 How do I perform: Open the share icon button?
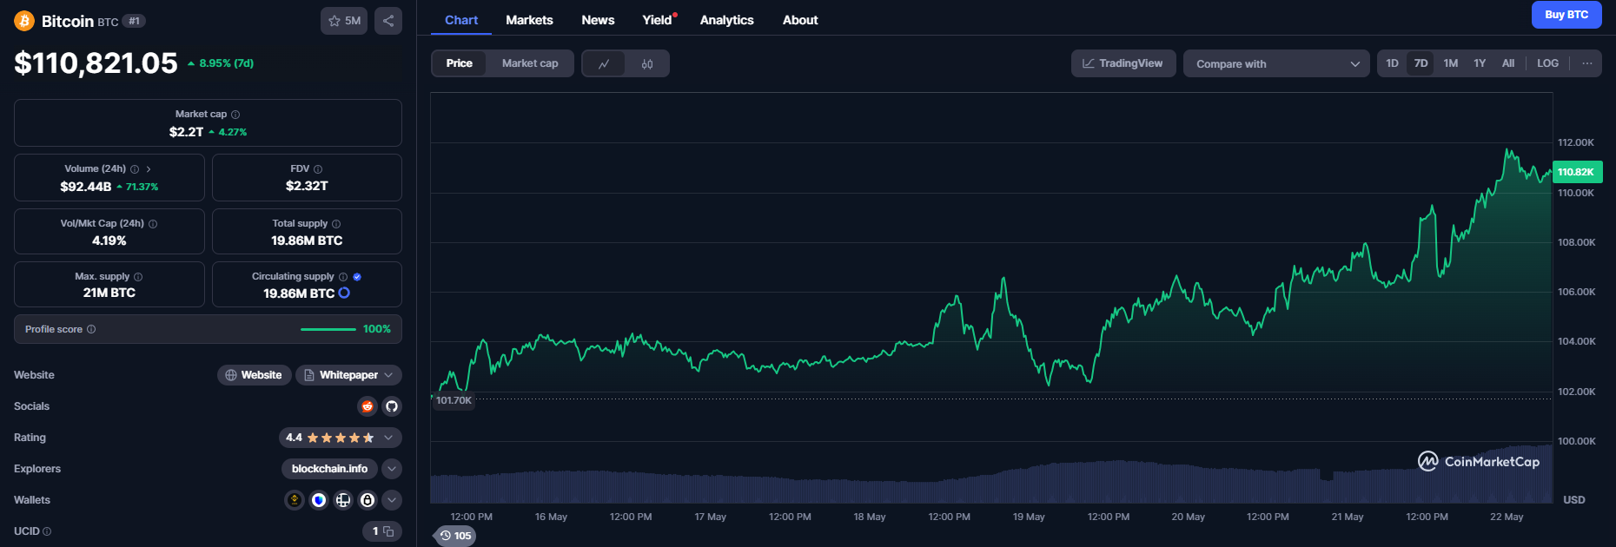tap(388, 21)
